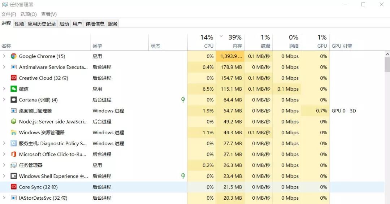Sort by the 名称 column header
The height and width of the screenshot is (204, 390).
(x=45, y=42)
